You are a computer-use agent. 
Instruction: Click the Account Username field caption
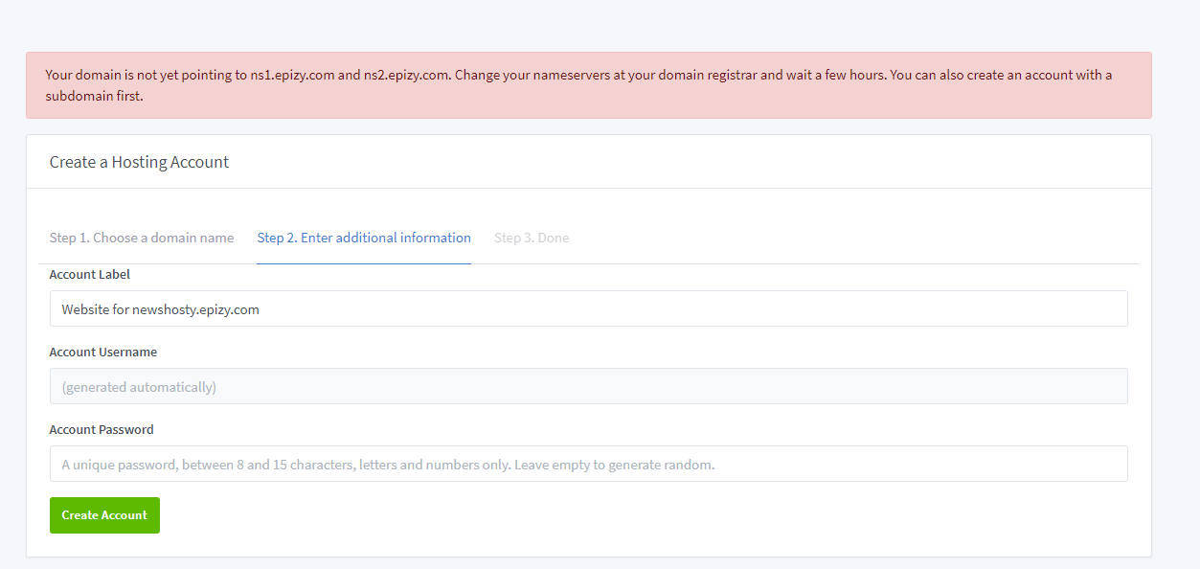click(x=103, y=353)
